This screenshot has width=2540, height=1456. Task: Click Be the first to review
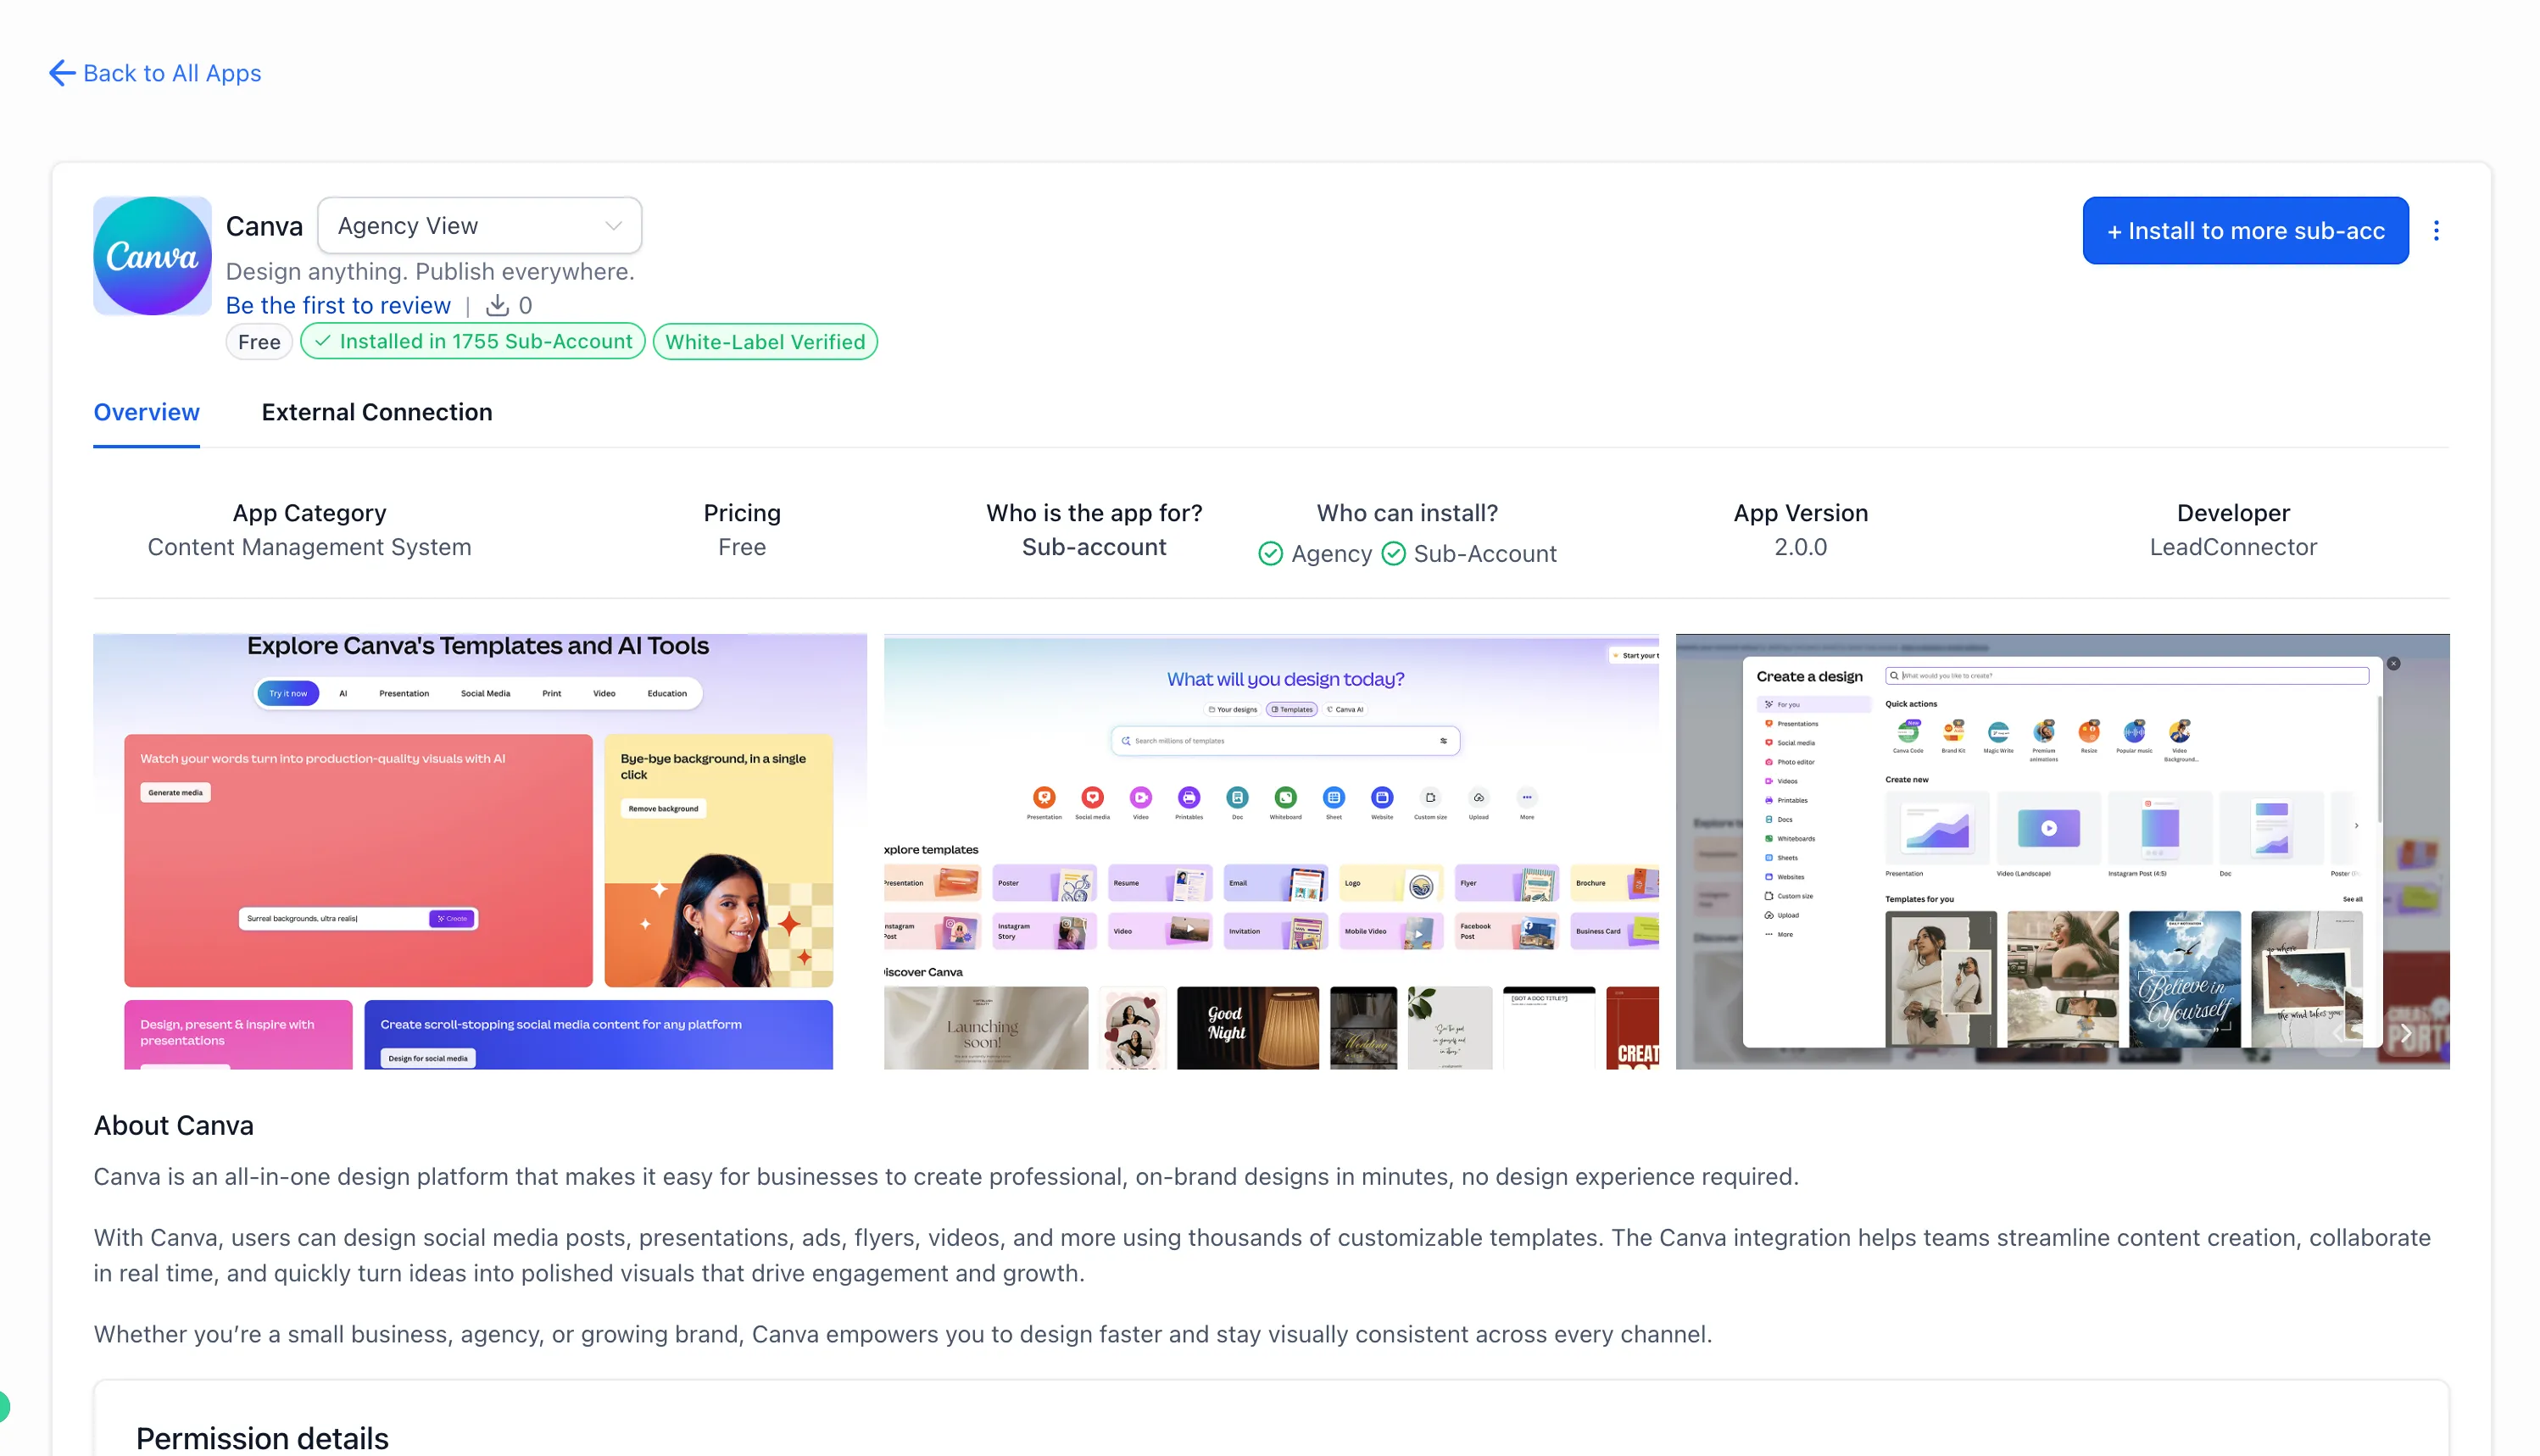338,305
